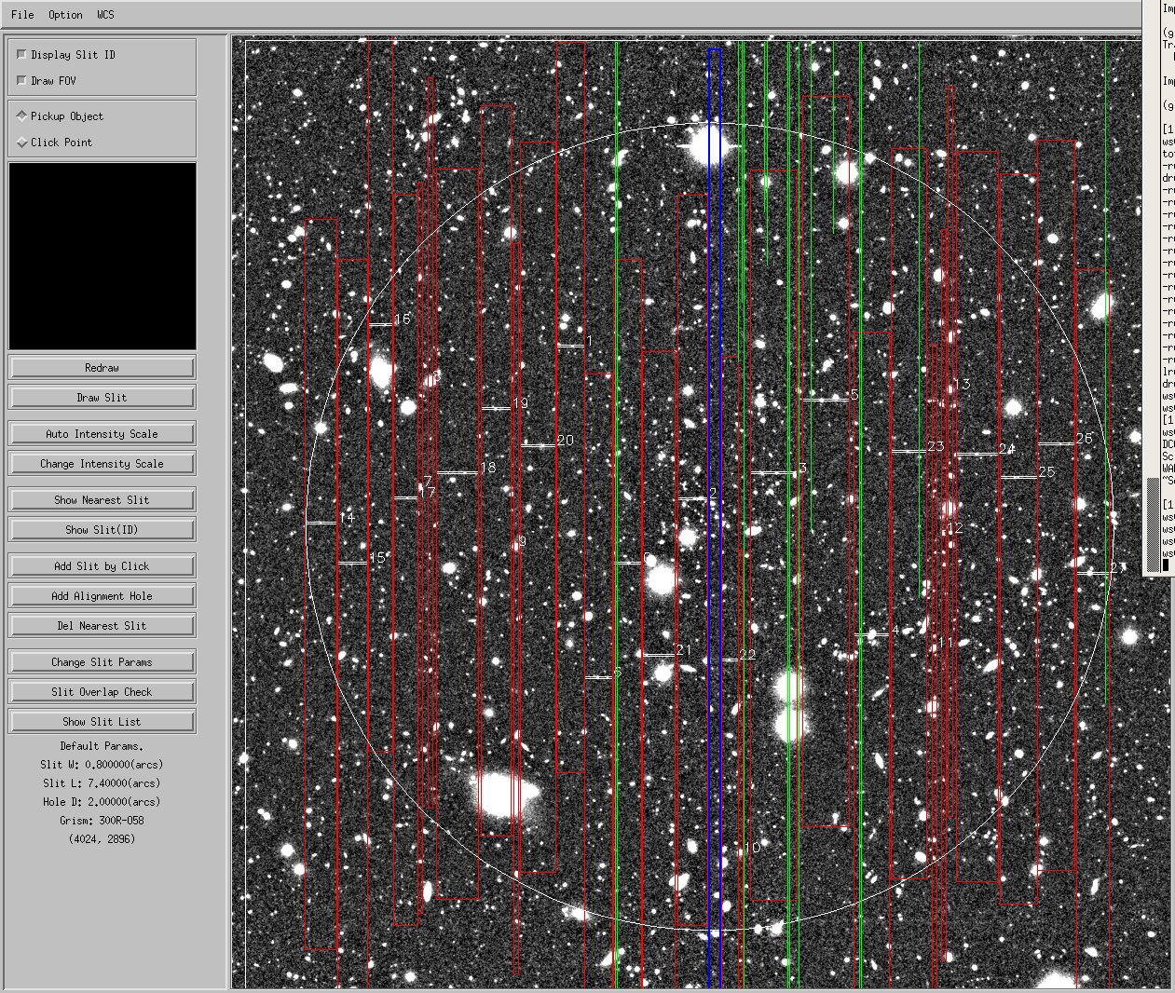Click the Grism: 300R-058 text

102,821
